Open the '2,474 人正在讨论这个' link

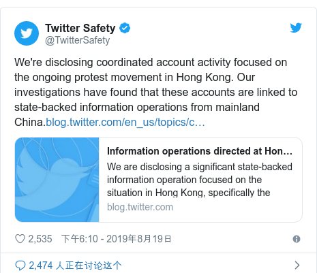(x=75, y=266)
